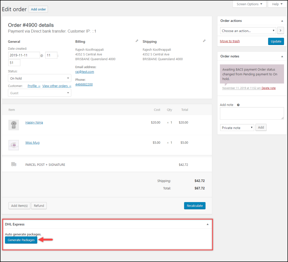Viewport: 288px width, 262px height.
Task: Open the Guest customer dropdown
Action: point(39,93)
